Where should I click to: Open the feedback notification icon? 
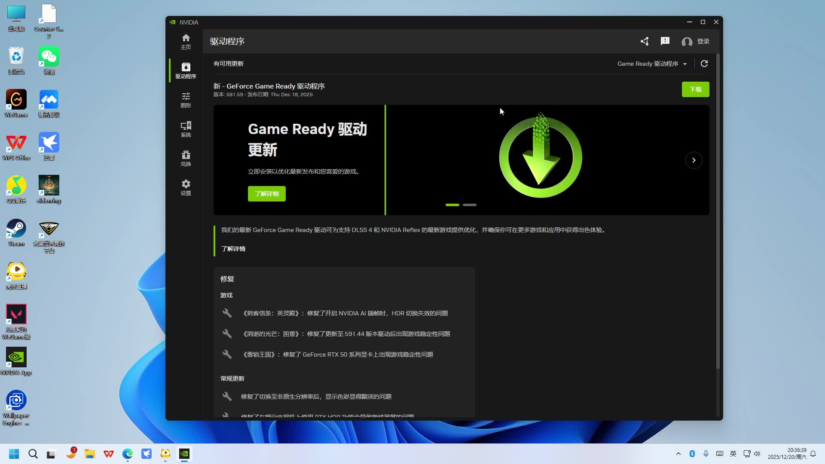click(665, 41)
